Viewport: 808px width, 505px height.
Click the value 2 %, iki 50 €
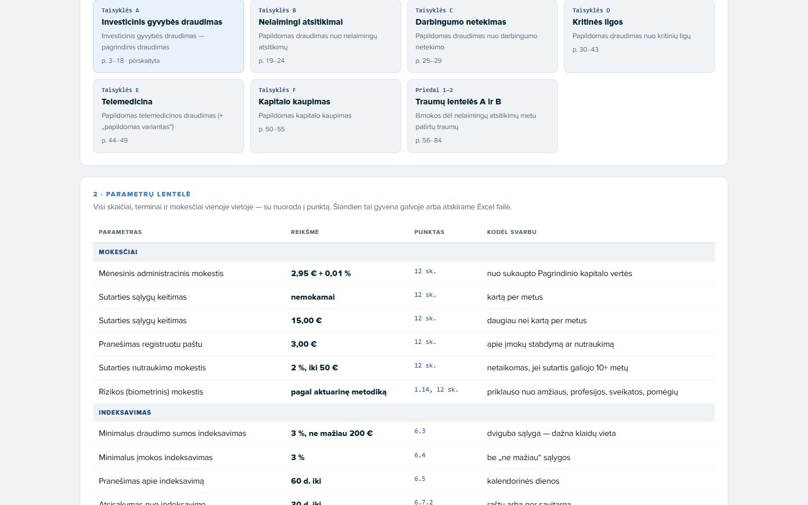pos(314,368)
